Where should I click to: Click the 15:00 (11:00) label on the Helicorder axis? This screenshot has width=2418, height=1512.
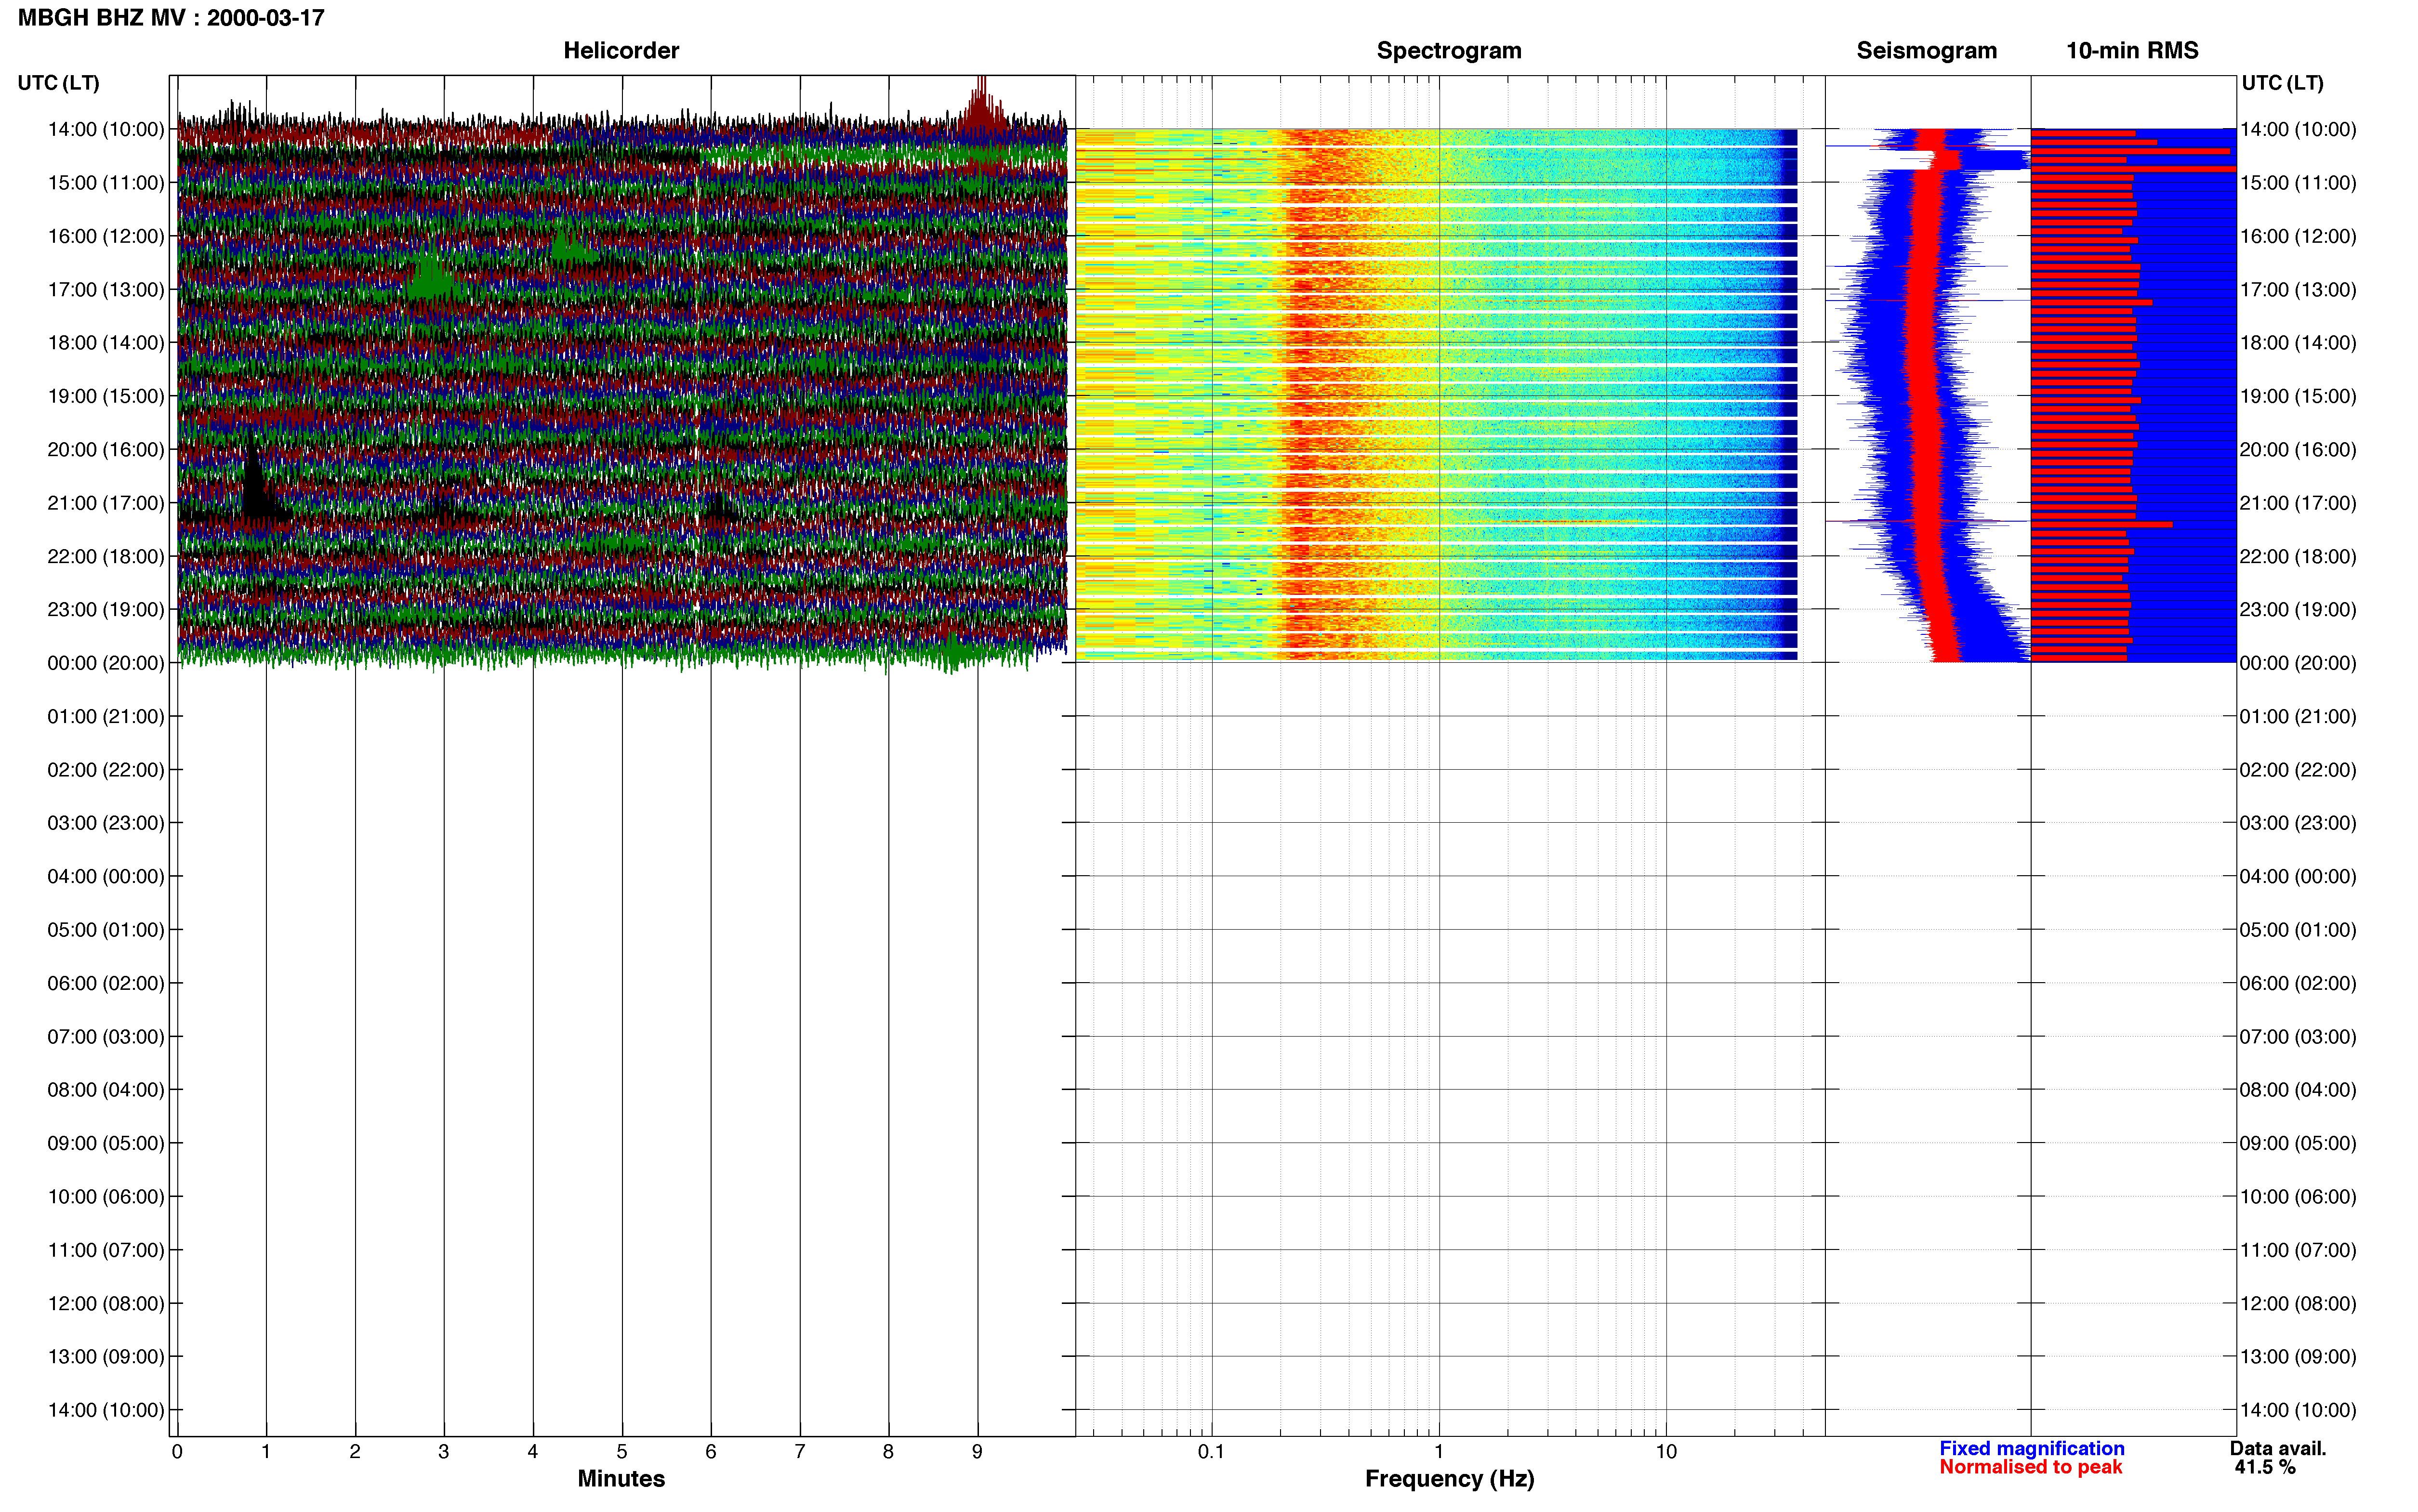click(x=106, y=183)
